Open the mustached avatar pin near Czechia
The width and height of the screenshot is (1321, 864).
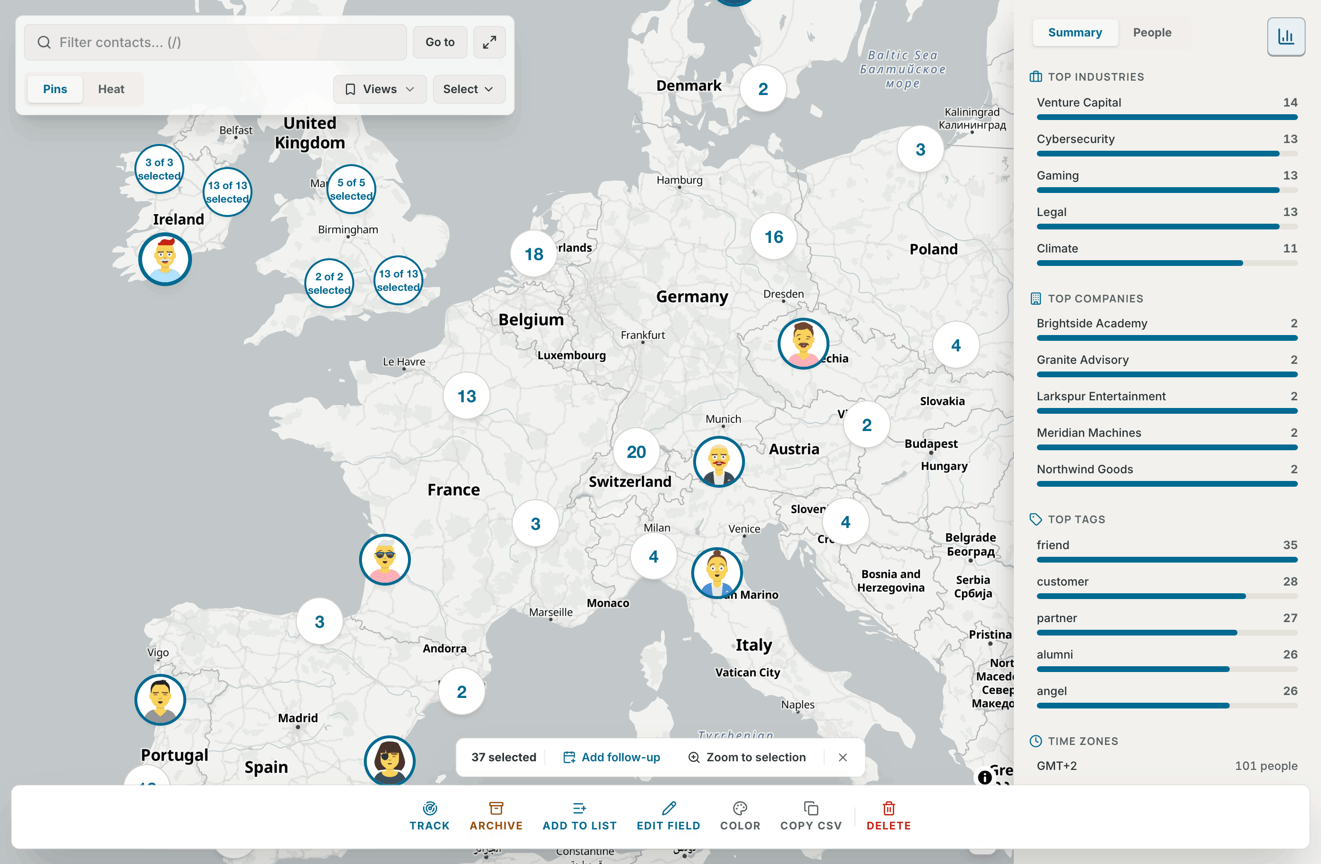tap(803, 344)
